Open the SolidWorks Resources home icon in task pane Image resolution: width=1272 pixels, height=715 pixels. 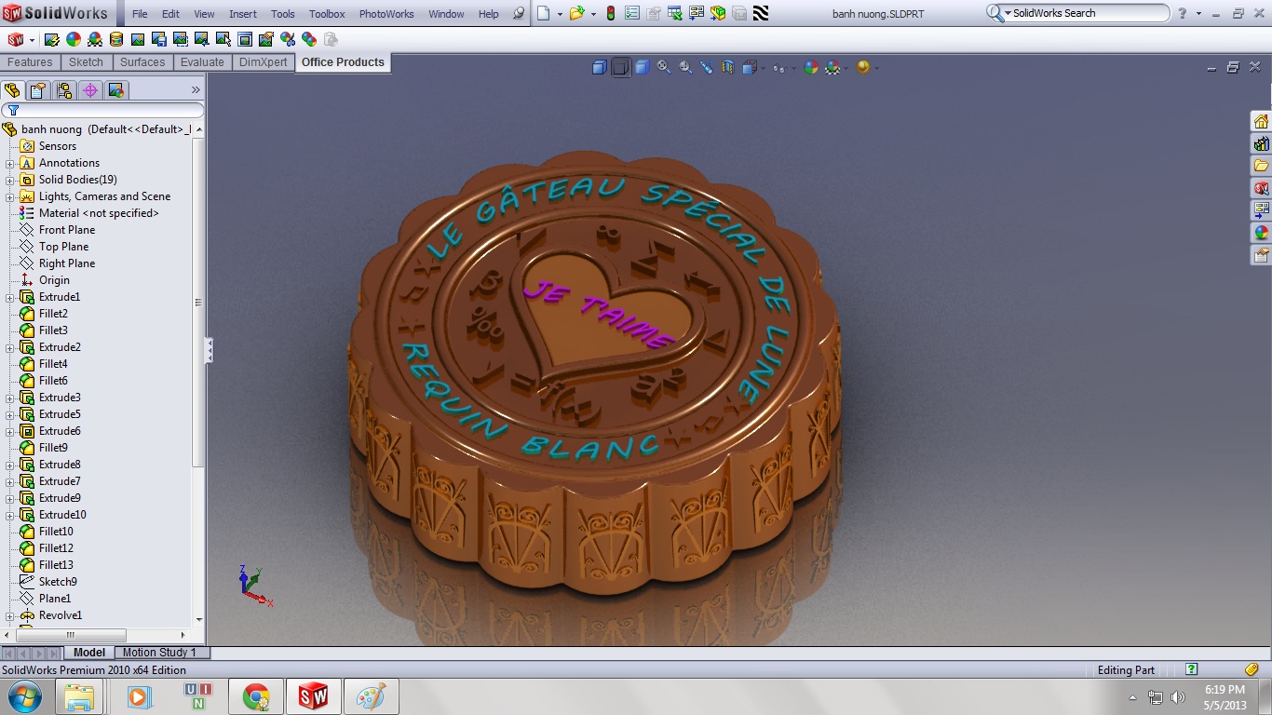click(x=1261, y=121)
